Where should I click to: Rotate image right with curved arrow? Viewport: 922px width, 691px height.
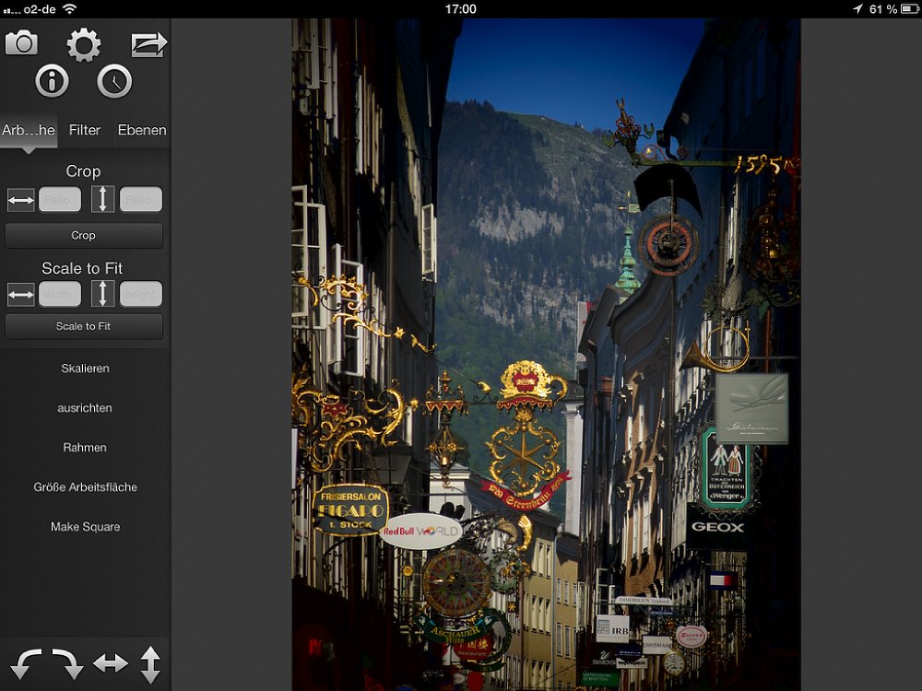pos(67,664)
